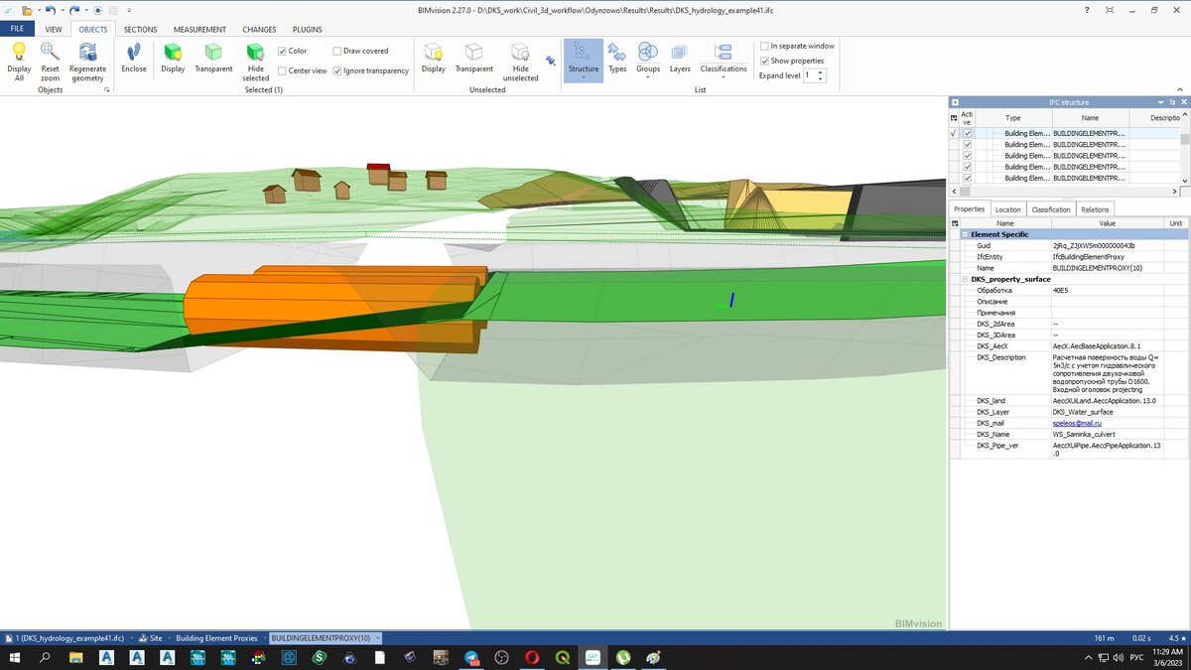
Task: Display unselected objects in the Unselected group
Action: coord(433,59)
